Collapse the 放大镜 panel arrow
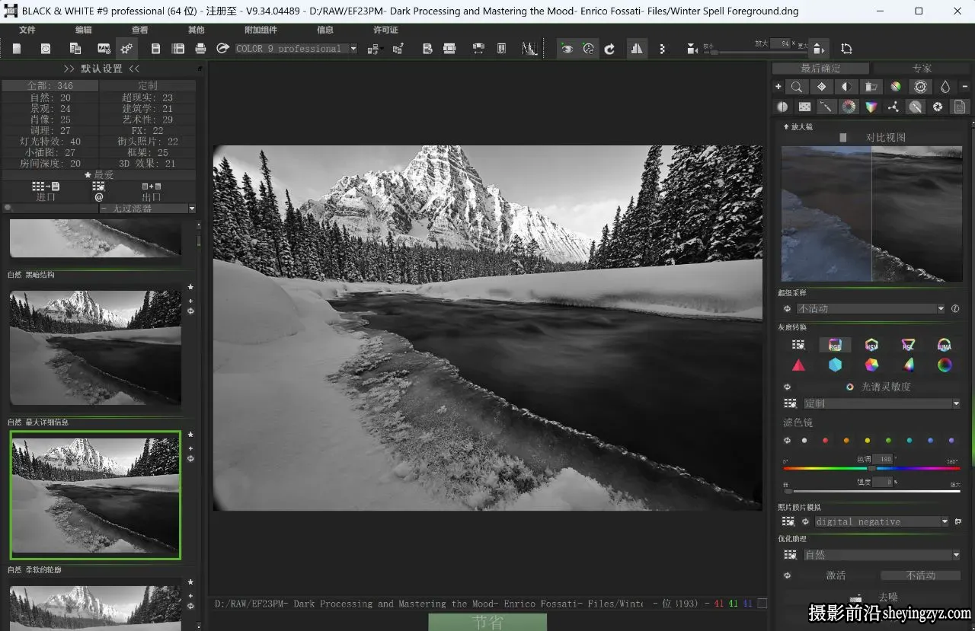Viewport: 975px width, 631px height. click(x=786, y=126)
